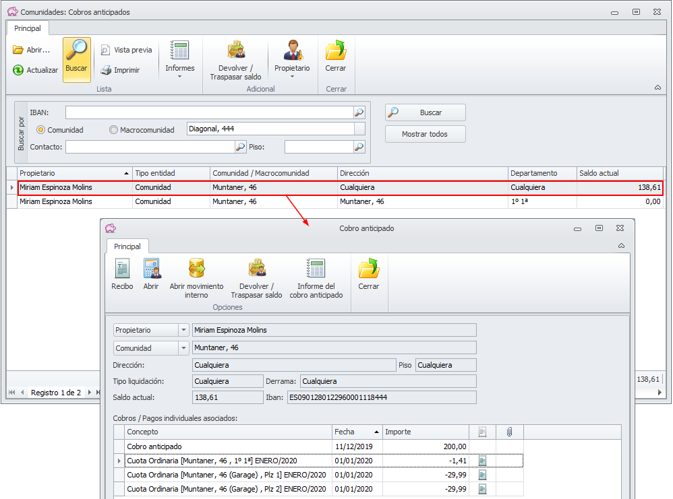Select the Comunidad radio button
This screenshot has width=673, height=499.
[x=40, y=130]
